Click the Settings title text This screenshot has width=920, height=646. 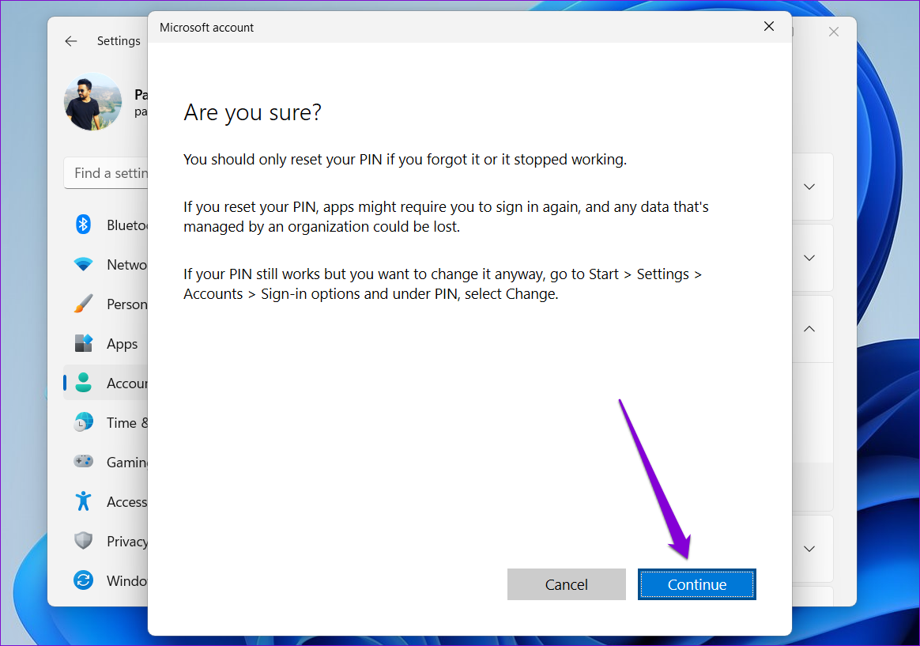[119, 41]
